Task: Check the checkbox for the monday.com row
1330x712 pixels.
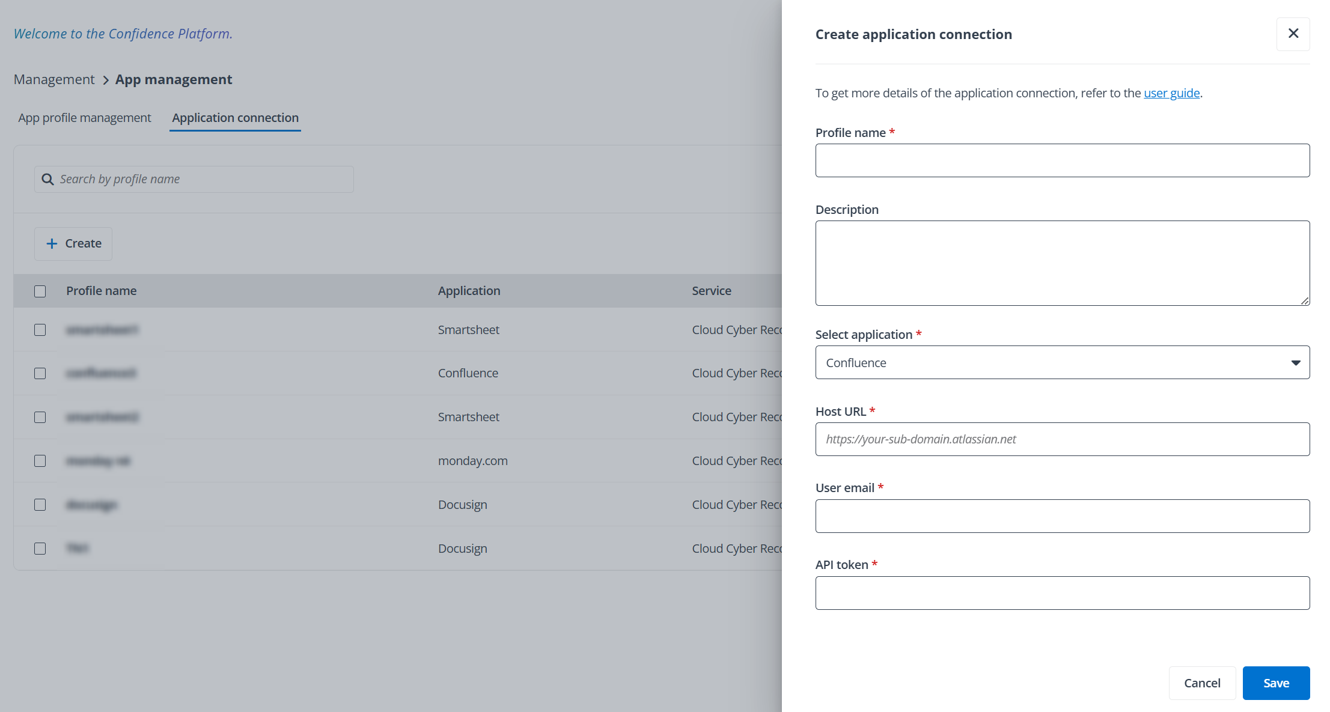Action: point(40,461)
